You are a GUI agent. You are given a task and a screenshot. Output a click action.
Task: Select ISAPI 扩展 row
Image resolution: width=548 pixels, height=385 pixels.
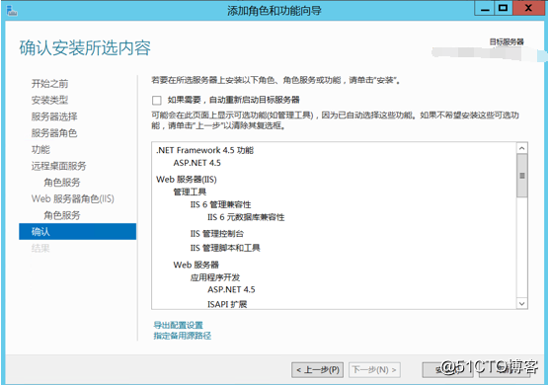point(227,304)
